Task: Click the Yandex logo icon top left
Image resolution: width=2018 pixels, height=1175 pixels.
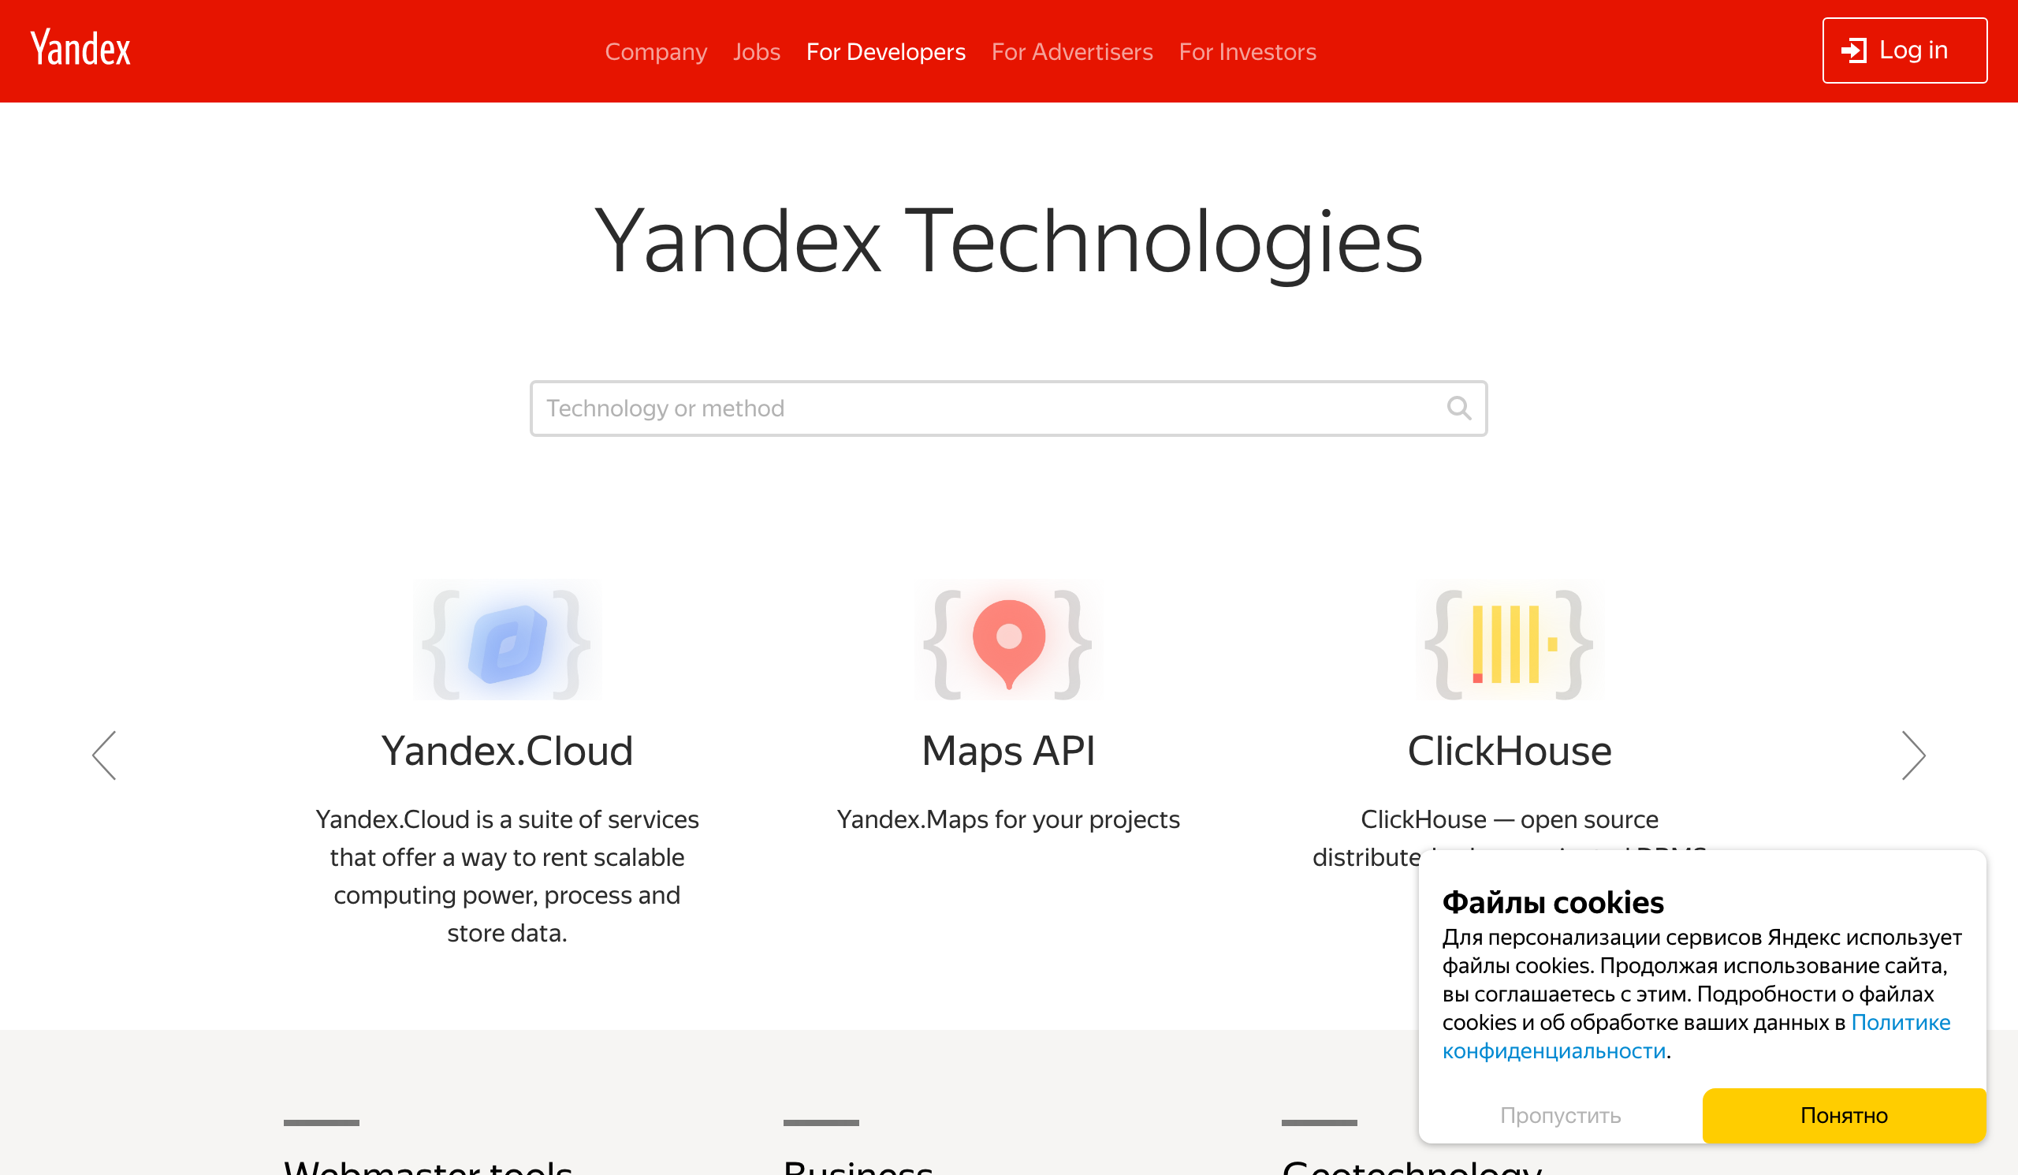Action: point(78,49)
